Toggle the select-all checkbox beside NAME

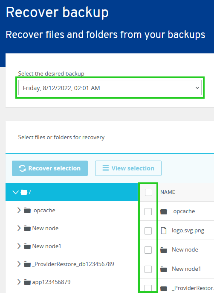click(148, 192)
